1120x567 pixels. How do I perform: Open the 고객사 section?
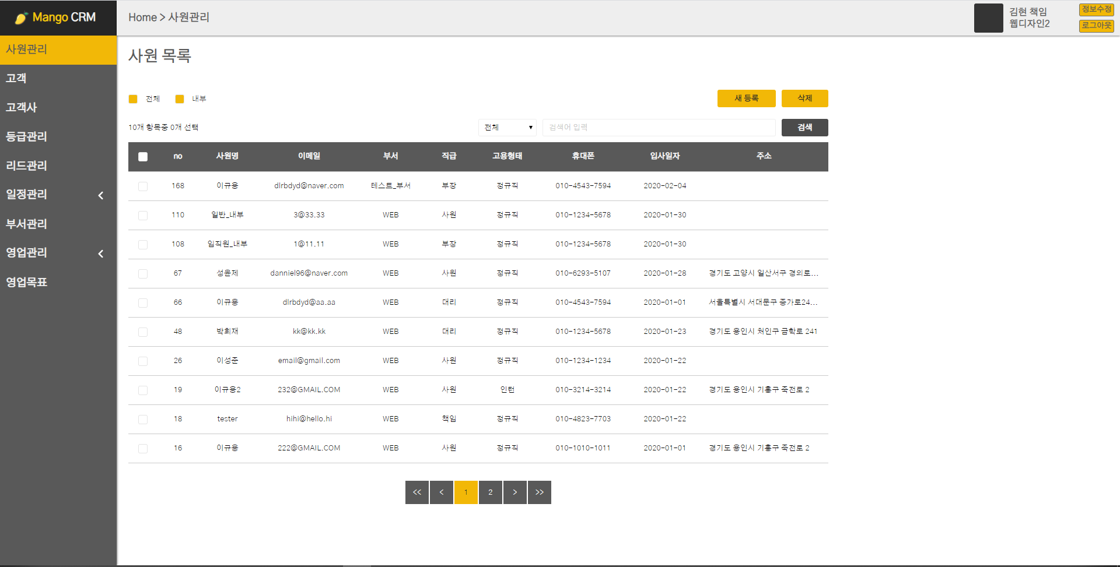21,107
